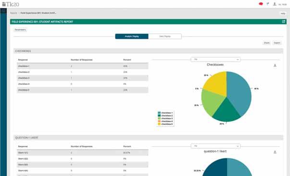The image size is (290, 176).
Task: Click the checkbox-3 legend color swatch
Action: tap(159, 118)
